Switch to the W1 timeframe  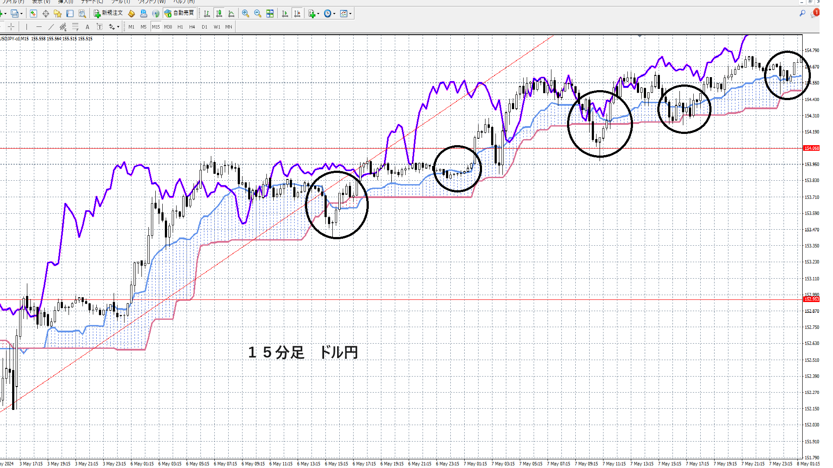click(217, 27)
